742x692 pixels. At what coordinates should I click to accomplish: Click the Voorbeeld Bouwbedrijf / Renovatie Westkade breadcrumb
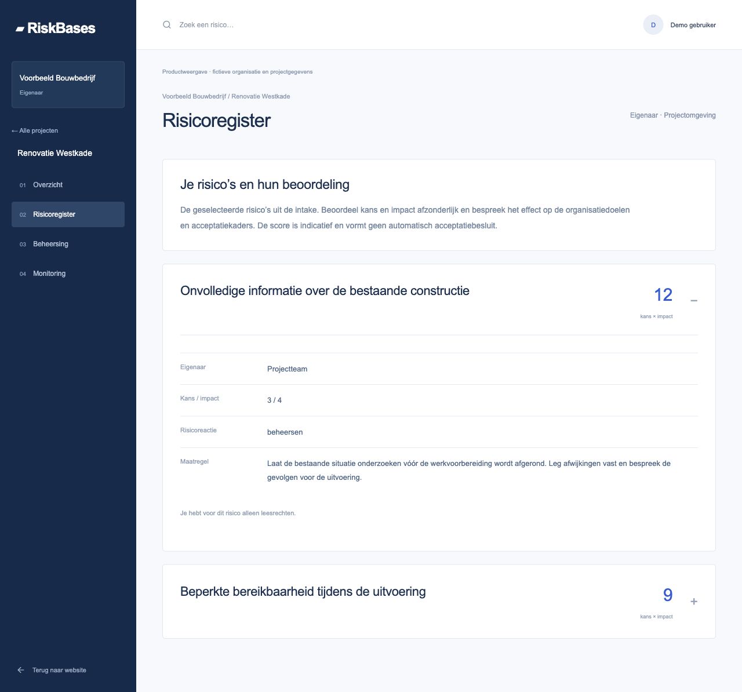click(x=226, y=96)
